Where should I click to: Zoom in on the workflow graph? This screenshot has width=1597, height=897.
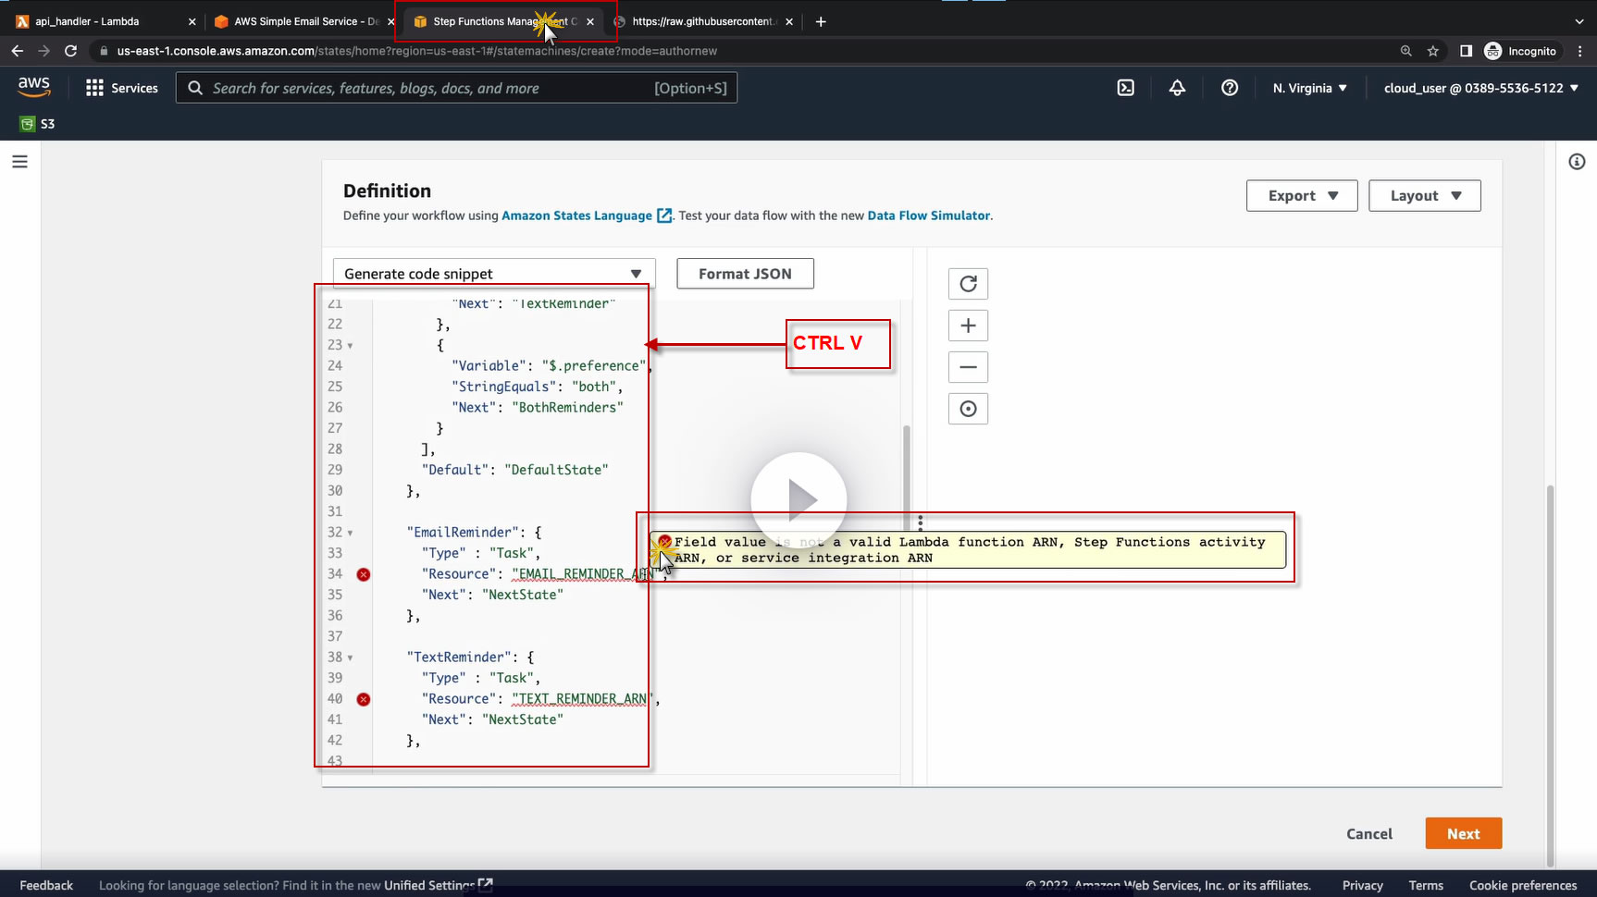968,326
